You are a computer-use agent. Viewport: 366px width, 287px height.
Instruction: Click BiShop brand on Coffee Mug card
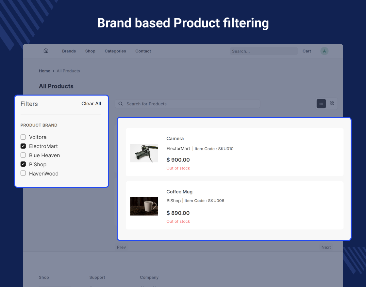(x=174, y=201)
